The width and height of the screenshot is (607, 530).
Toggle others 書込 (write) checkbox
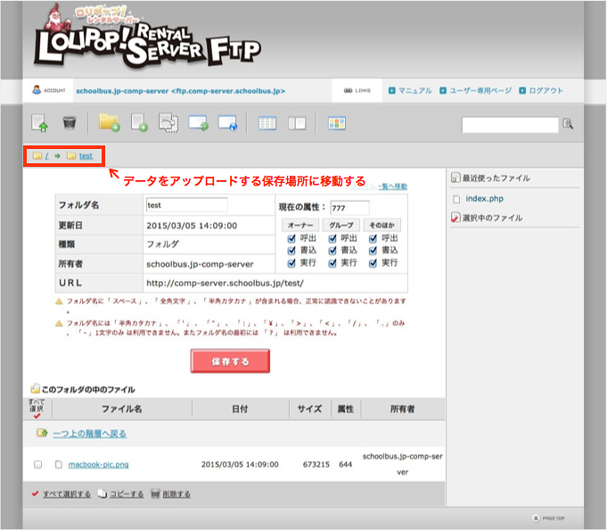tap(373, 251)
